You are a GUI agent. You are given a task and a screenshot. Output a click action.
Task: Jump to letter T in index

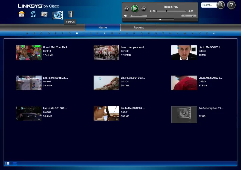point(163,33)
